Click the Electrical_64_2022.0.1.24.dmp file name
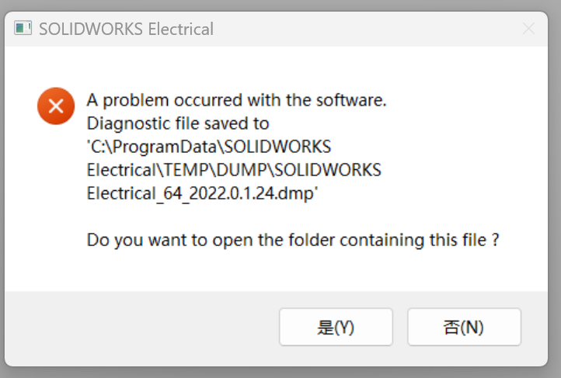The height and width of the screenshot is (378, 561). [202, 193]
